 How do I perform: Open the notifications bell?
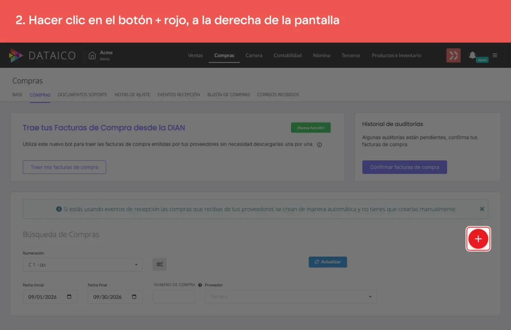coord(472,55)
